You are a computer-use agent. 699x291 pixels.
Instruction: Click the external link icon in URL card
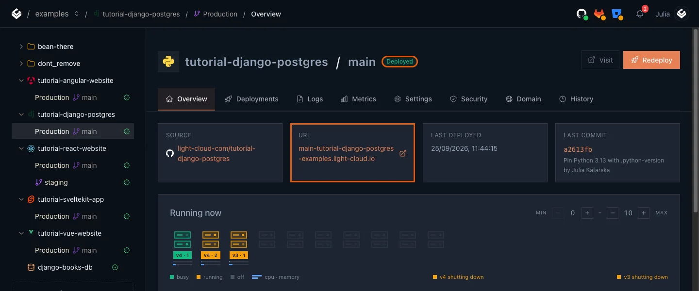point(402,153)
